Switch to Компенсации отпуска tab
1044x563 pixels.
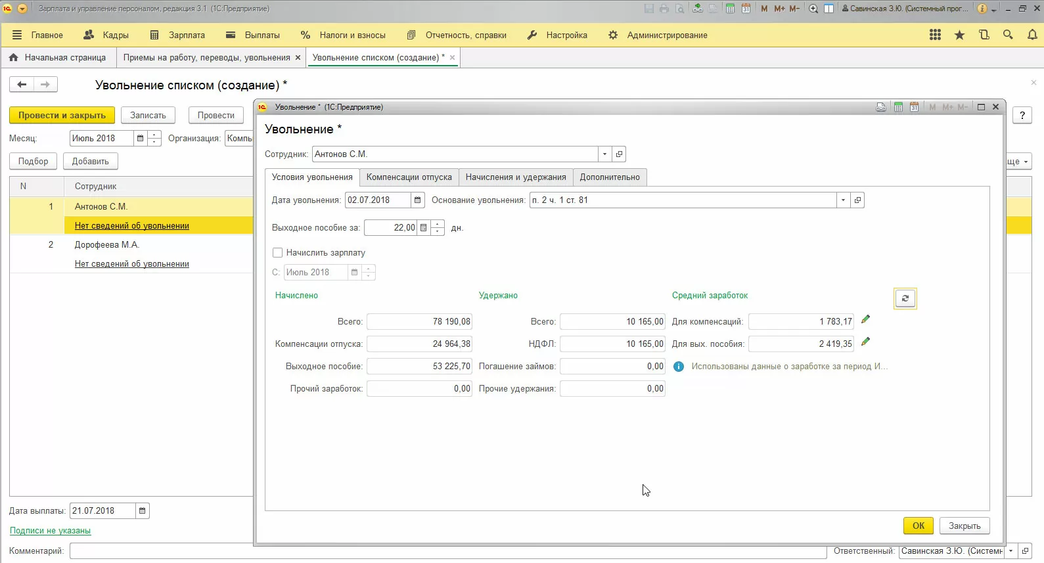(x=409, y=177)
